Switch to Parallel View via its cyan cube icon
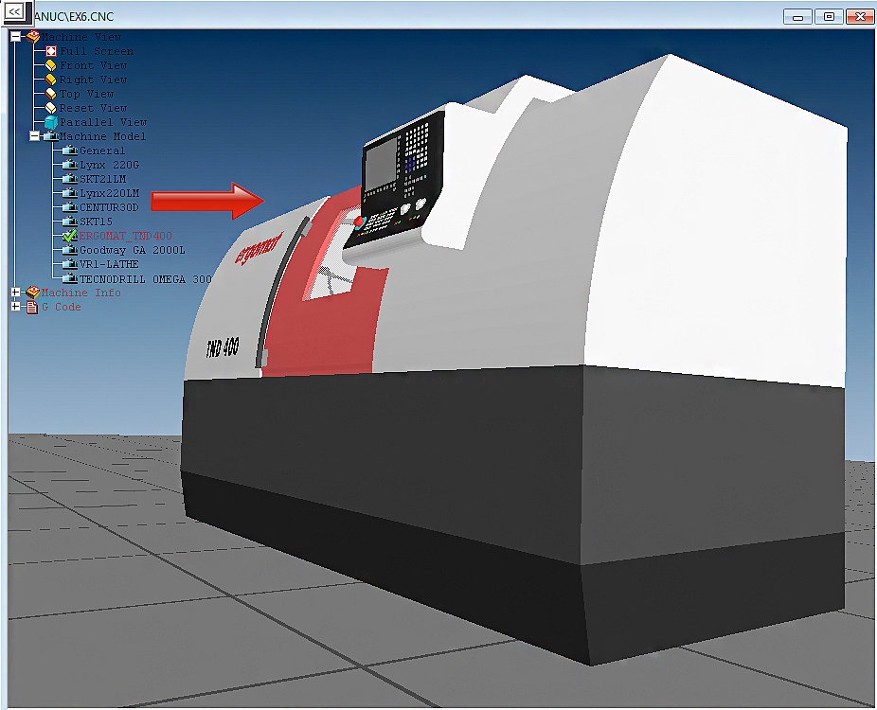877x710 pixels. pyautogui.click(x=51, y=122)
